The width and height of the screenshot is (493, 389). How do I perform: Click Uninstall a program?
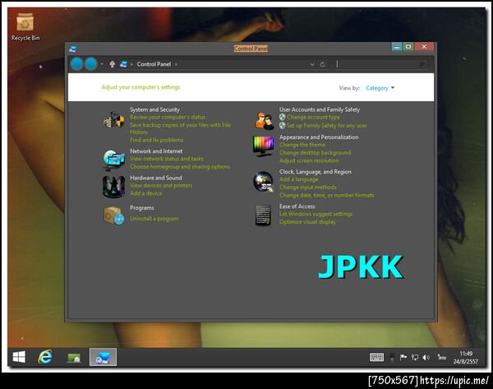pyautogui.click(x=154, y=219)
